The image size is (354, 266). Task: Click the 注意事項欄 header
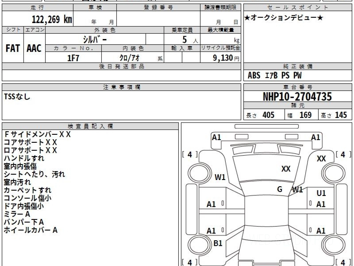(x=121, y=87)
